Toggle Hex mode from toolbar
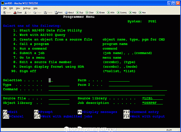The width and height of the screenshot is (181, 132). [x=142, y=12]
